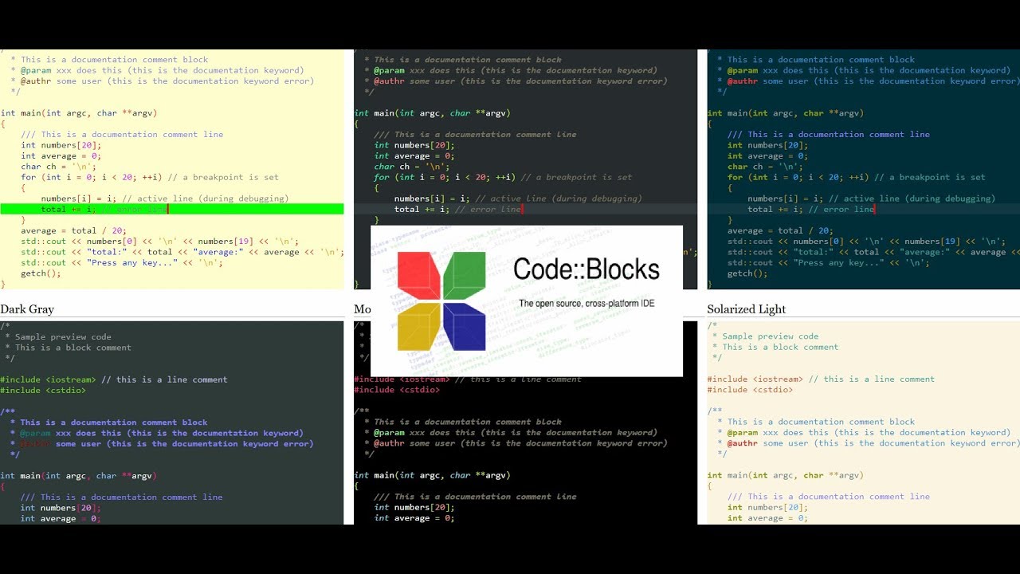Click "char ch" line in top-middle dark preview

point(412,167)
